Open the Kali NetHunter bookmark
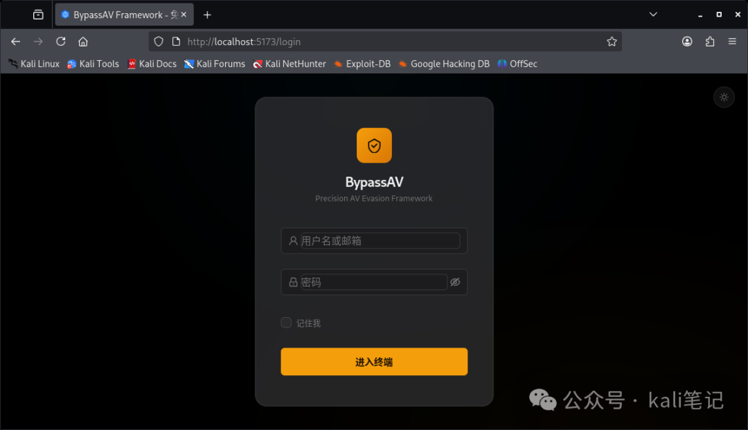 click(290, 64)
